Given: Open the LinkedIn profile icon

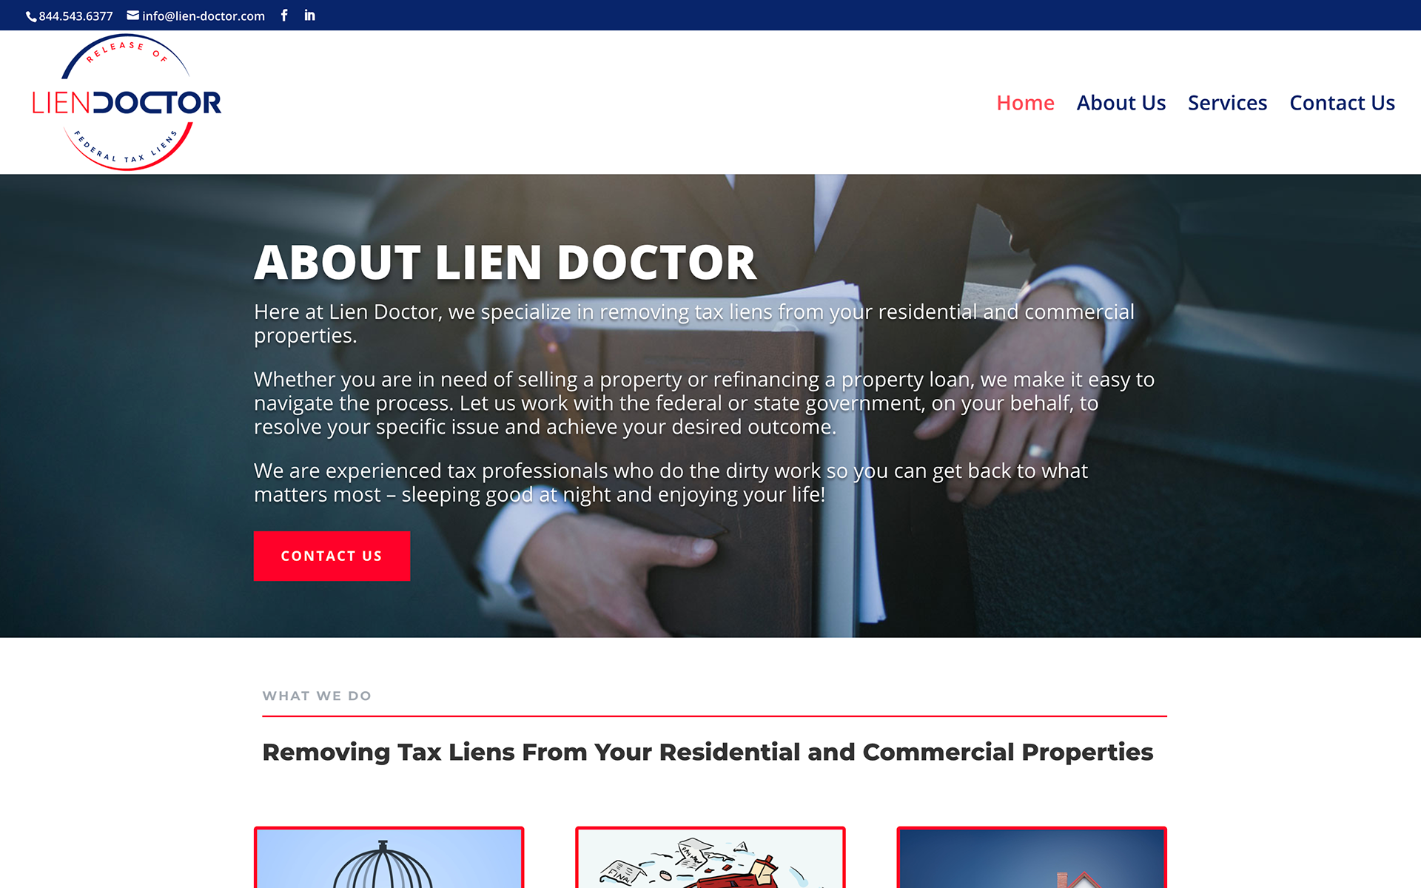Looking at the screenshot, I should pos(309,15).
